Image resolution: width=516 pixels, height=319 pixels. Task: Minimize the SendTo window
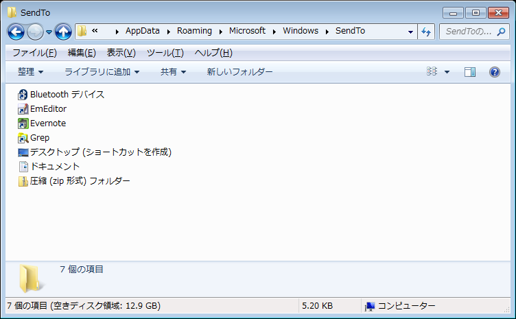click(453, 13)
